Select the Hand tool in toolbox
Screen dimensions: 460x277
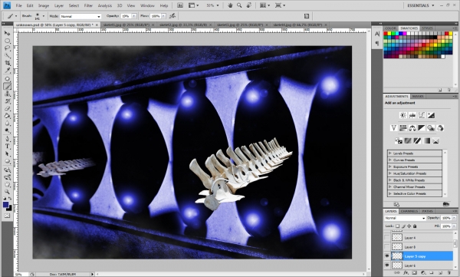(7, 184)
